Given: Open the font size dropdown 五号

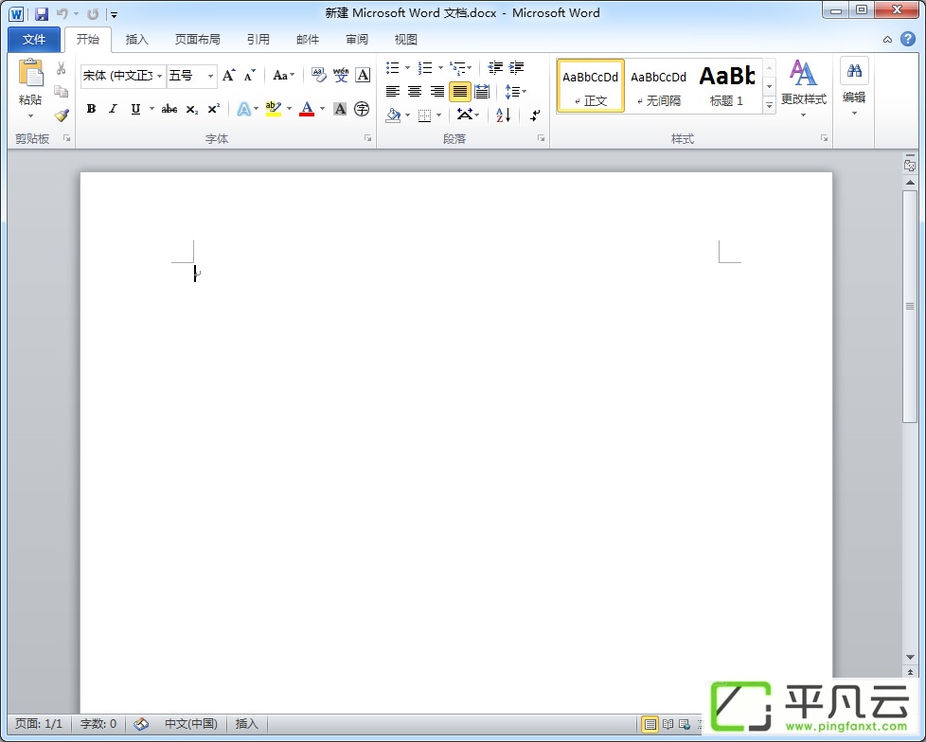Looking at the screenshot, I should click(x=210, y=76).
